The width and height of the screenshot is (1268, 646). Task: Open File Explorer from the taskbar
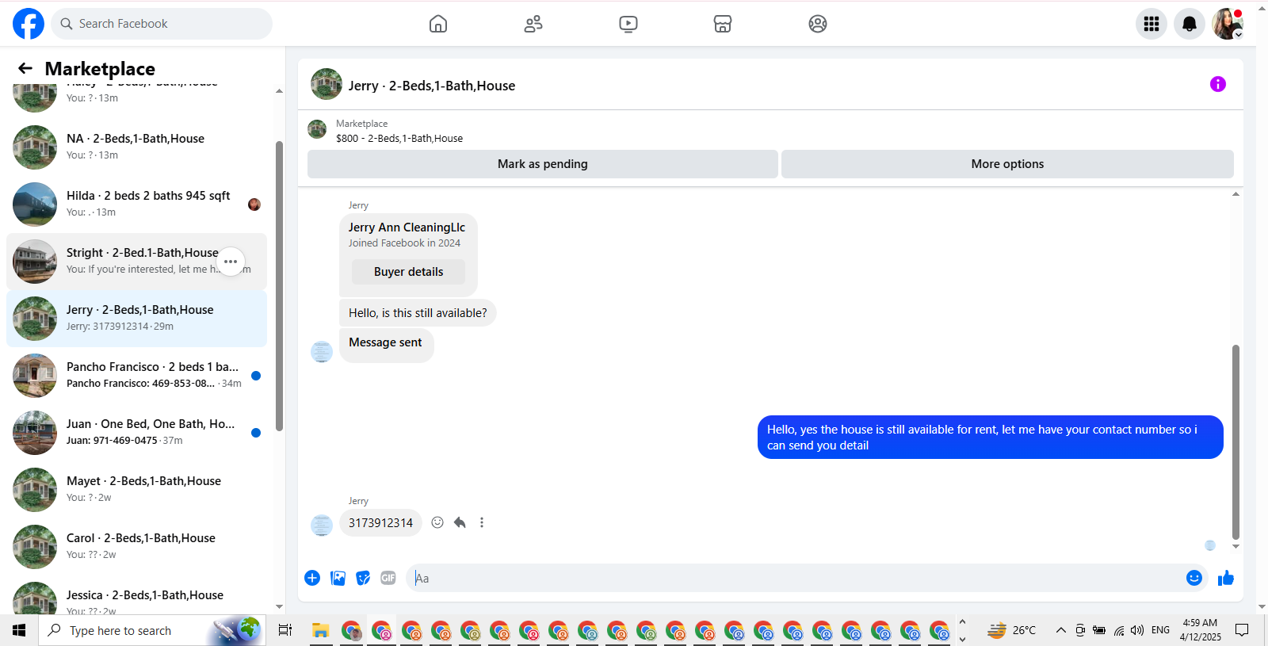[x=320, y=630]
